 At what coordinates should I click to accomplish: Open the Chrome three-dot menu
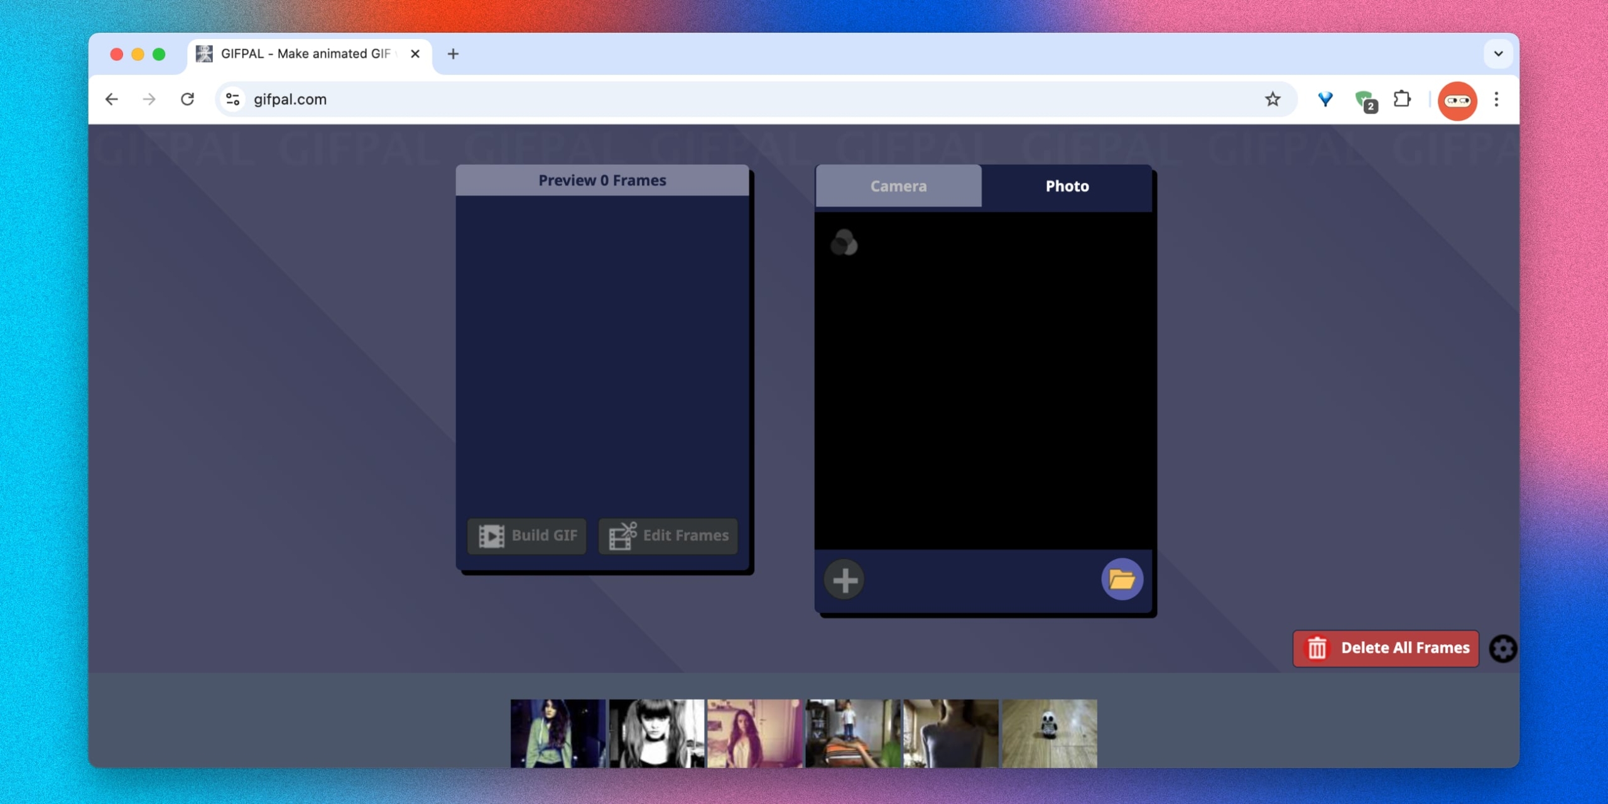[x=1496, y=99]
